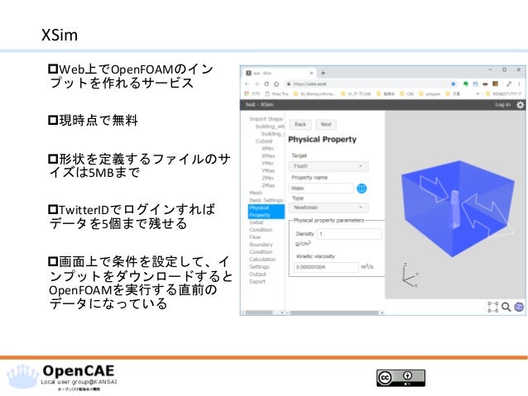528x396 pixels.
Task: Click the Next button
Action: coord(326,125)
